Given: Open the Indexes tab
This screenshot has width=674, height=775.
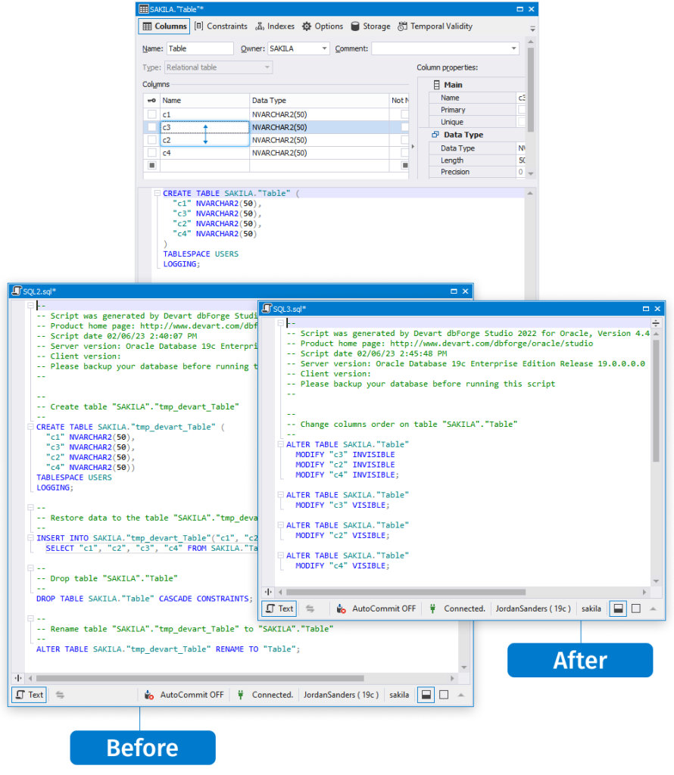Looking at the screenshot, I should (275, 26).
